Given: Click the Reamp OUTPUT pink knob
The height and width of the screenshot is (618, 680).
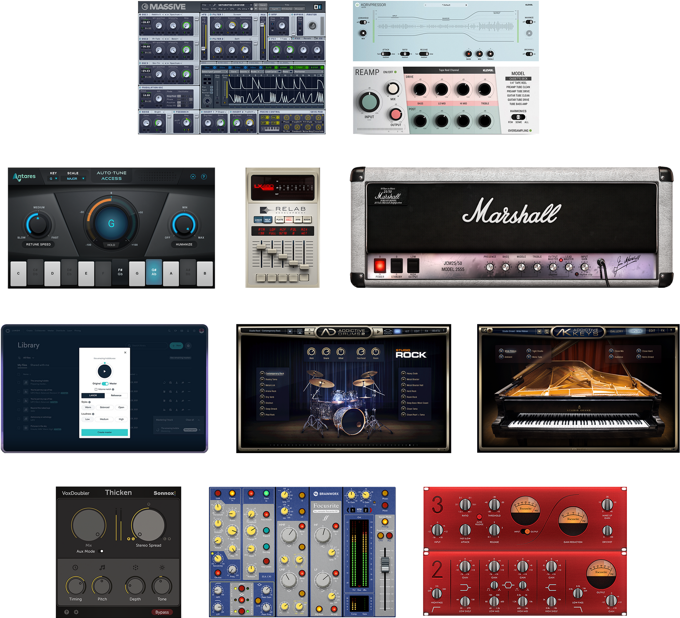Looking at the screenshot, I should (x=396, y=114).
